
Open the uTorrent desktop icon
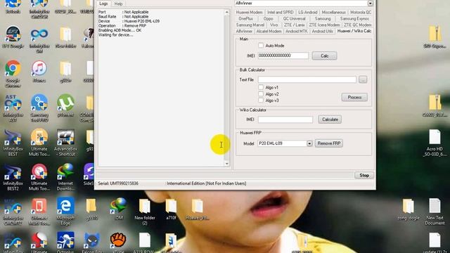[65, 105]
